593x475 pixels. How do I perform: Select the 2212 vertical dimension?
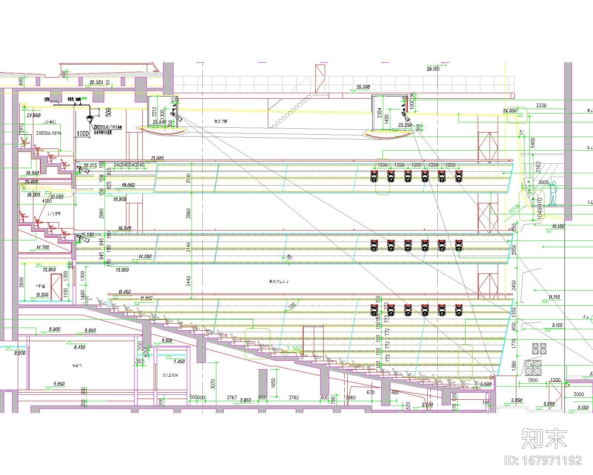click(x=155, y=112)
